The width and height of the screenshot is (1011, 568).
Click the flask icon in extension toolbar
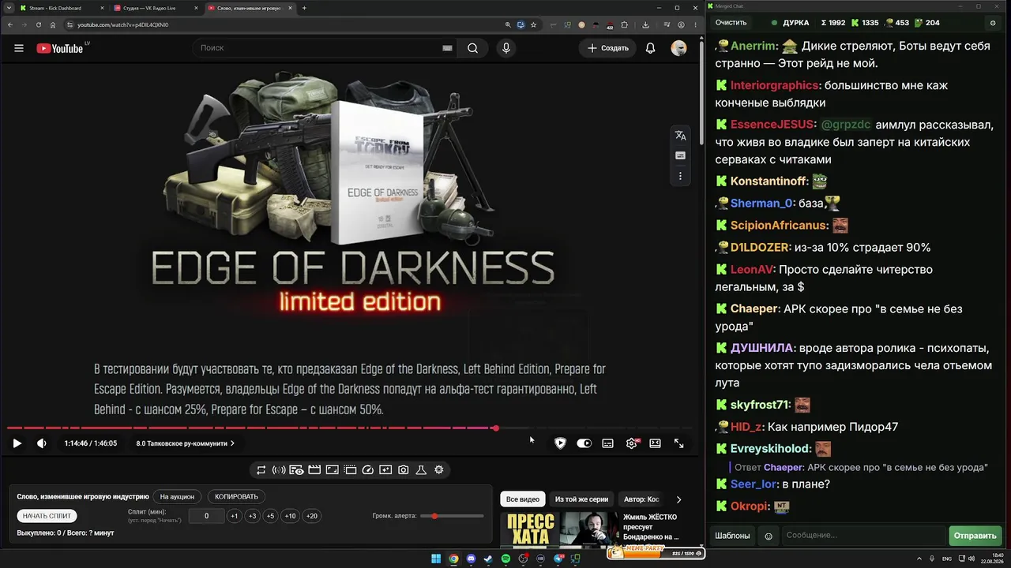tap(421, 470)
